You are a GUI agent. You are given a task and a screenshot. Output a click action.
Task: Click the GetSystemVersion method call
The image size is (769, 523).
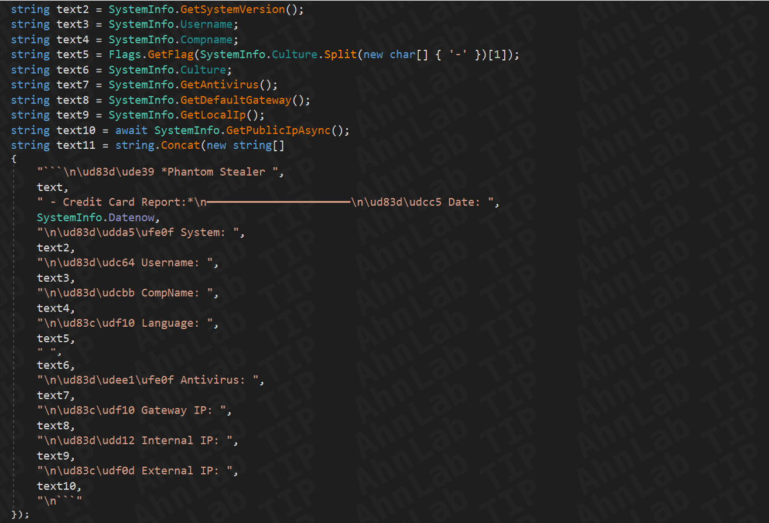coord(233,9)
